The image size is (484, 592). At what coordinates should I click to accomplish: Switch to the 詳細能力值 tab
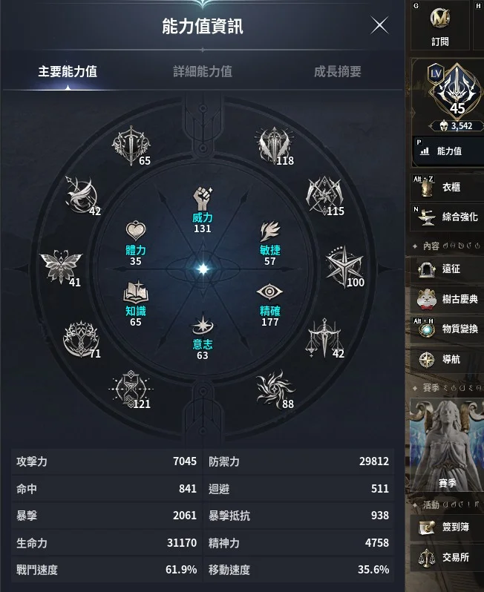point(203,71)
